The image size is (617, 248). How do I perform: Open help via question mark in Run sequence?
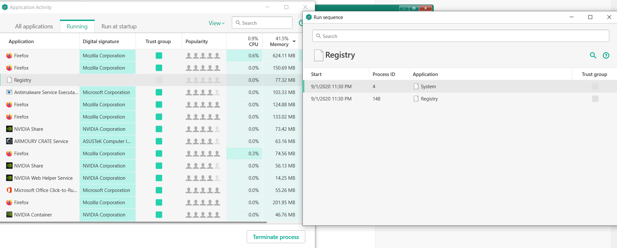tap(606, 55)
